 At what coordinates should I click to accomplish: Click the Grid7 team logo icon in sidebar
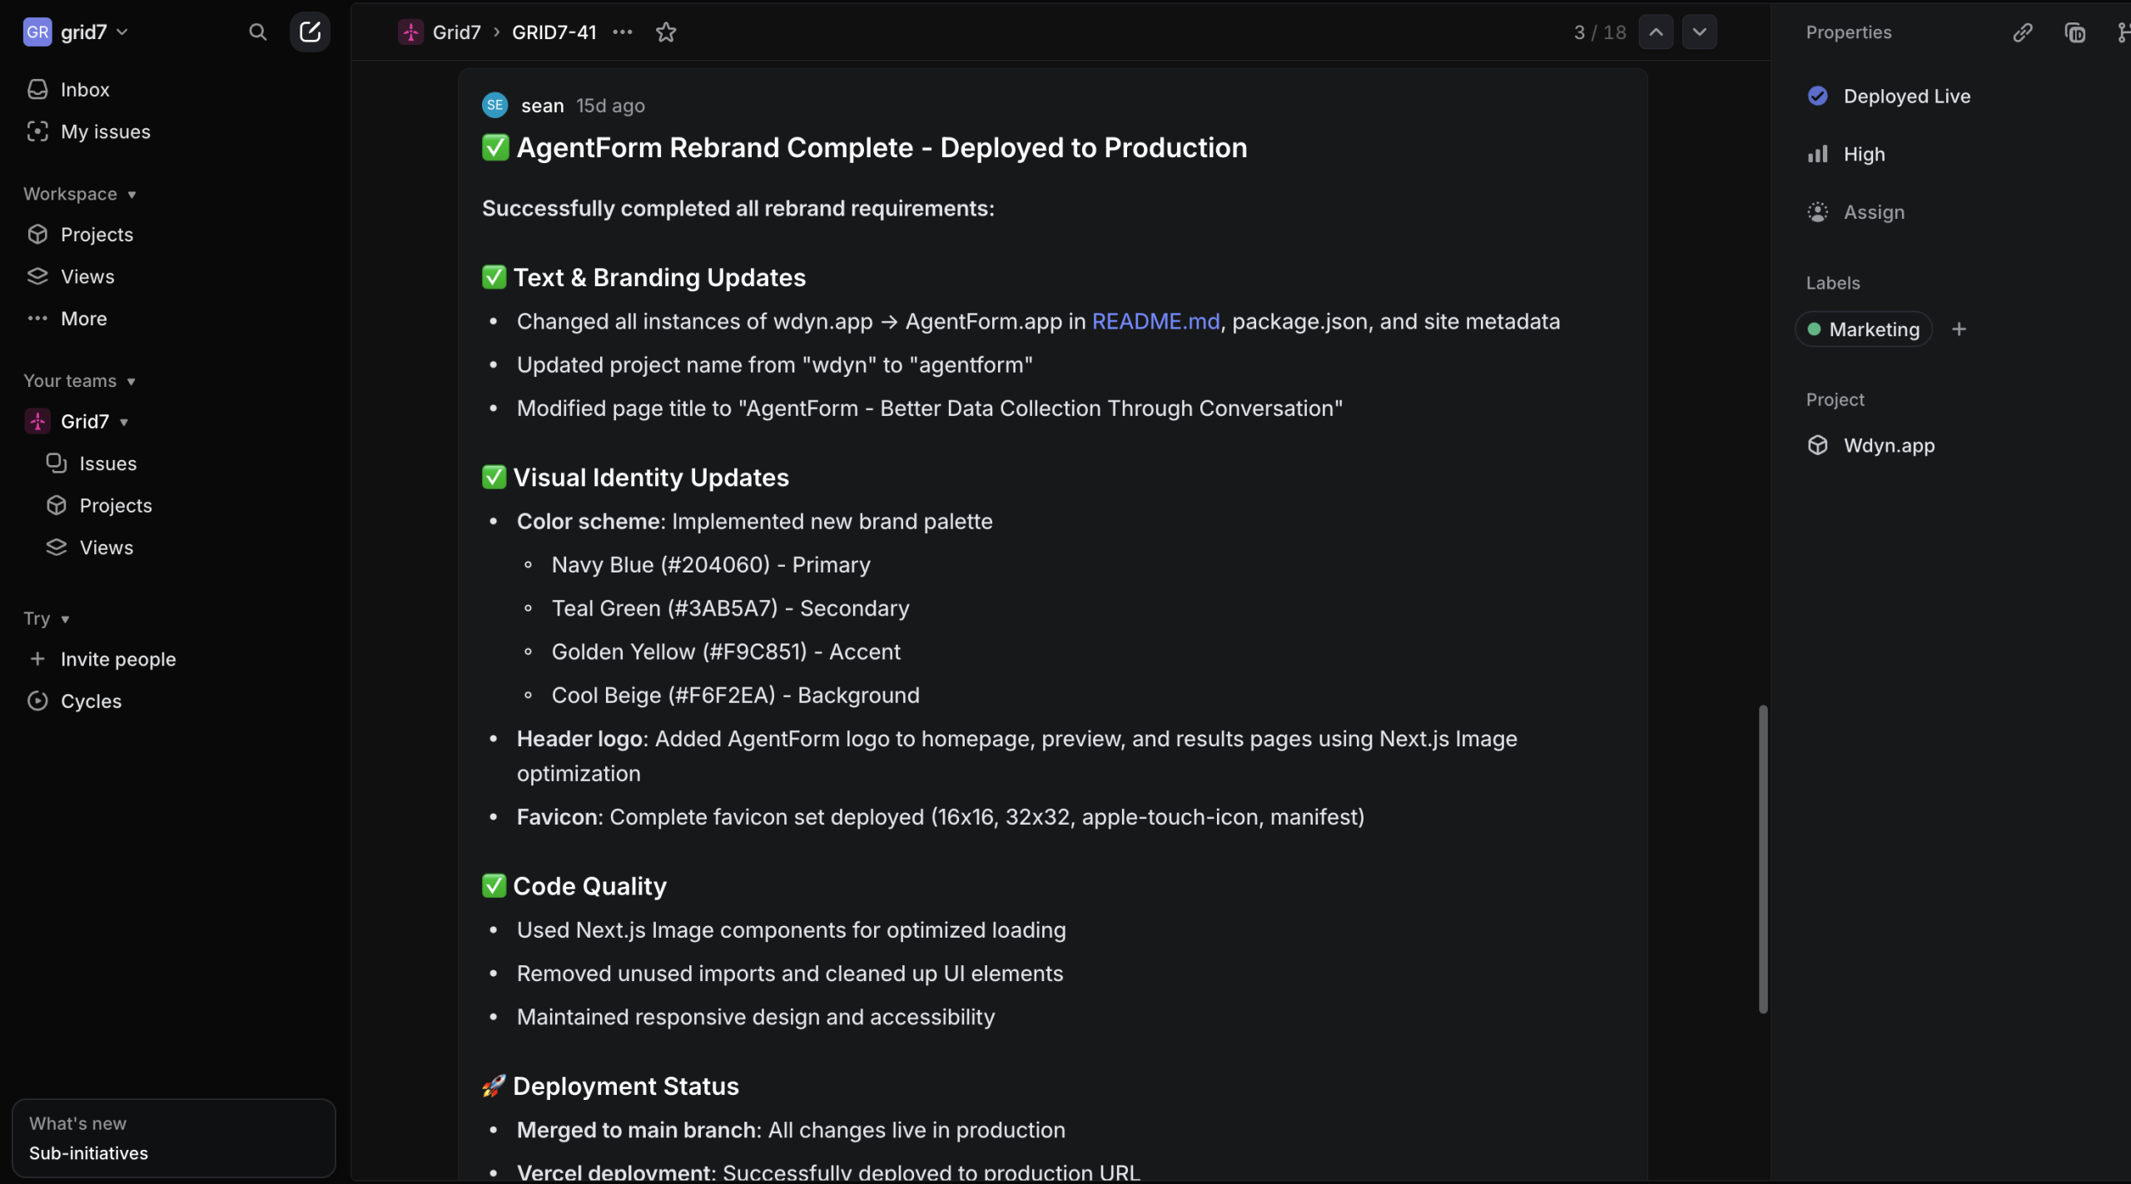(x=37, y=422)
